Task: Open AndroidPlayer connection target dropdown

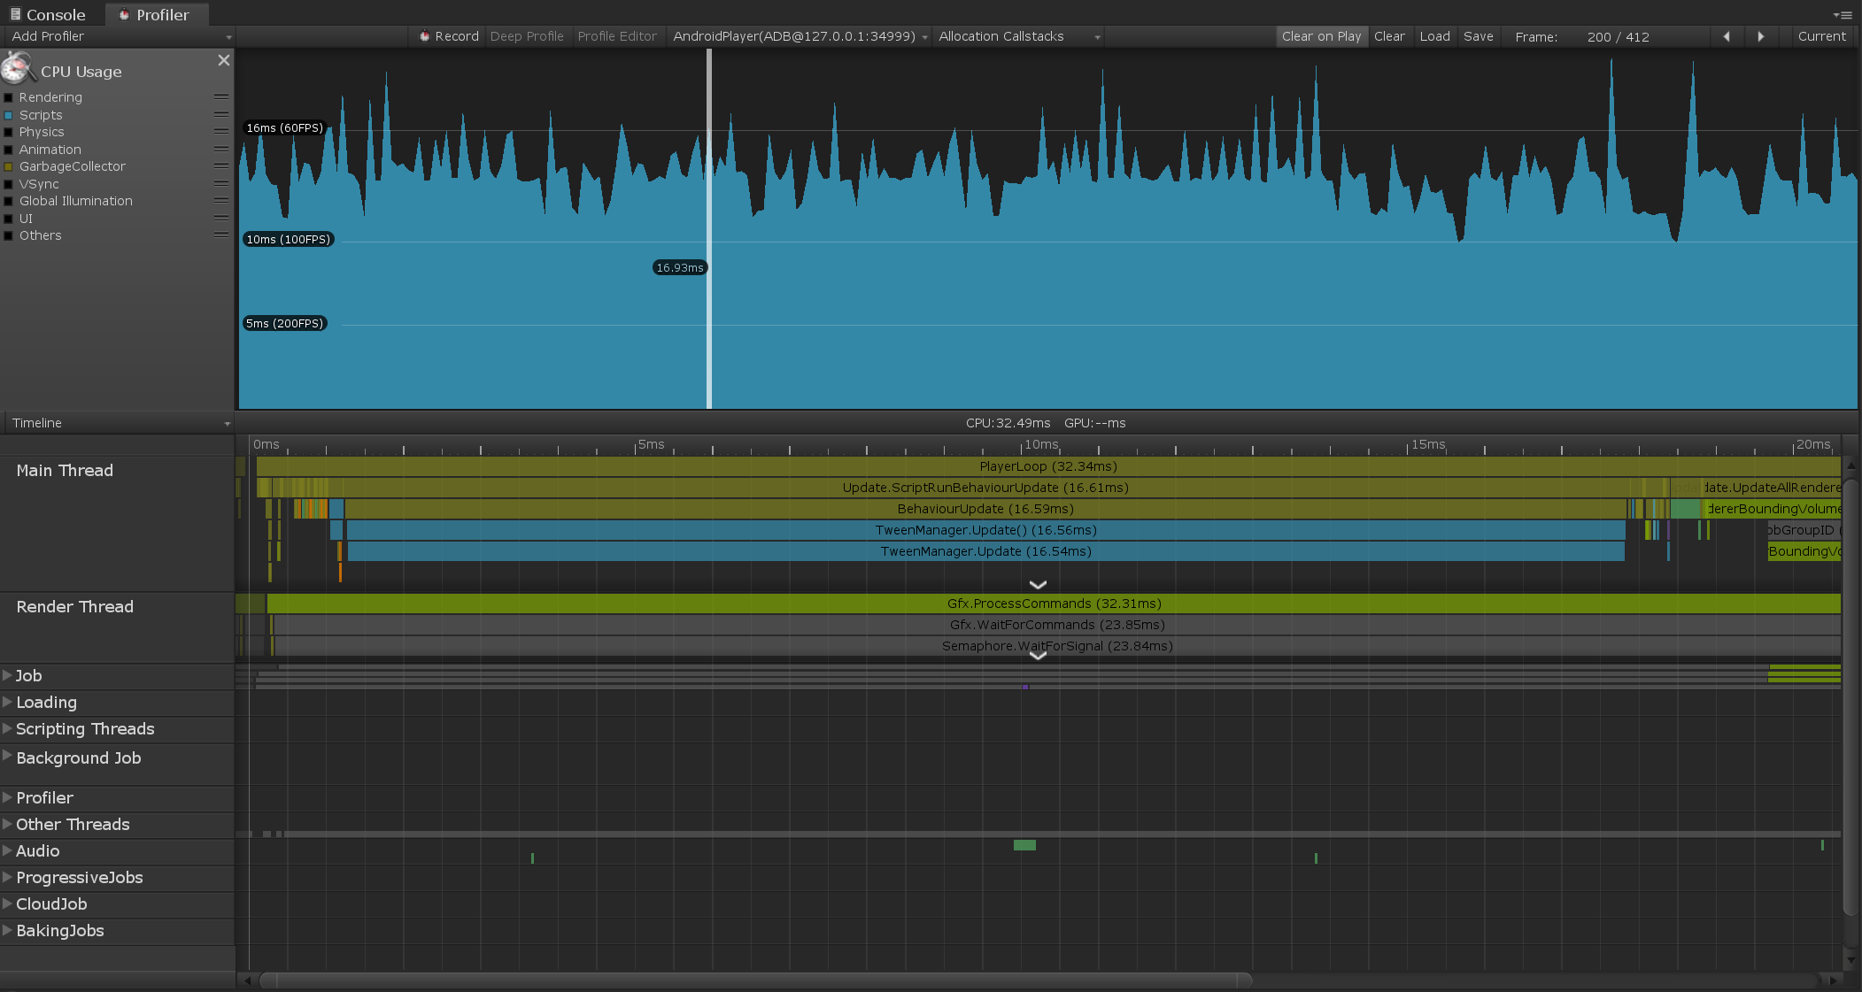Action: (x=800, y=36)
